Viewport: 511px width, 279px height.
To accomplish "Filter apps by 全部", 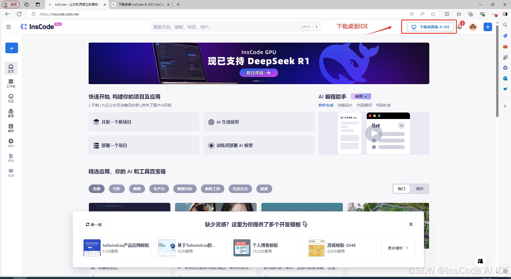I will click(97, 189).
